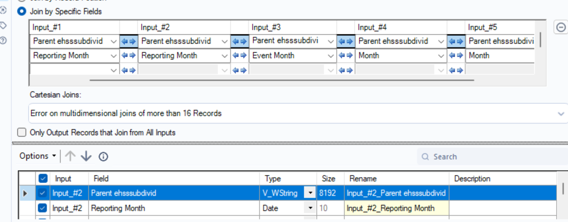Click join arrows between Input_#1 and Input_#2 Parent

point(129,41)
